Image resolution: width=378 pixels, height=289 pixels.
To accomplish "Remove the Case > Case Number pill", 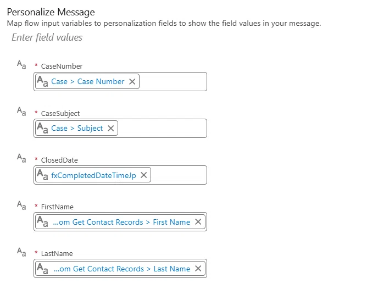I will 132,81.
